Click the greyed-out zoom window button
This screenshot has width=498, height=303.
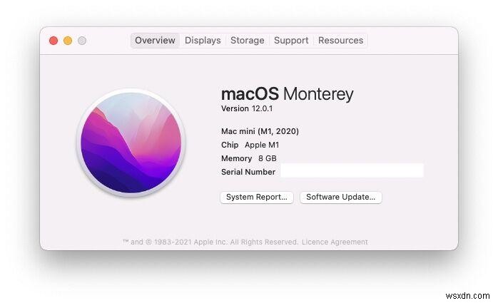pos(82,41)
